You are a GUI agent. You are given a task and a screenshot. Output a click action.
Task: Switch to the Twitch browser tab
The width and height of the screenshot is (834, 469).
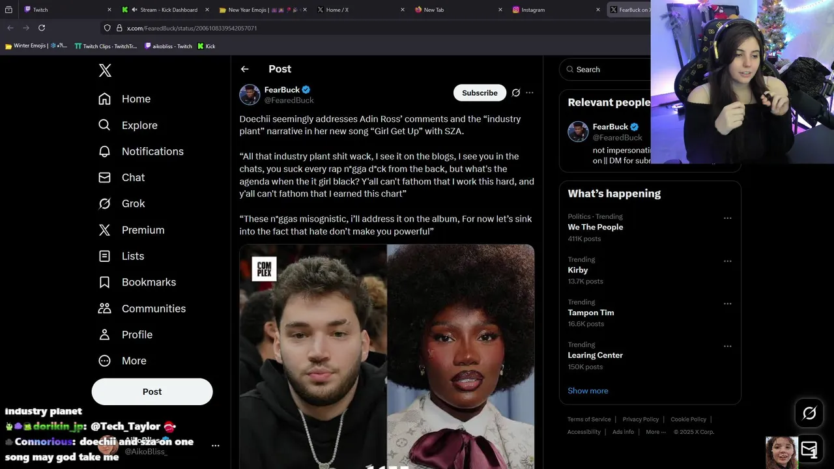point(66,10)
